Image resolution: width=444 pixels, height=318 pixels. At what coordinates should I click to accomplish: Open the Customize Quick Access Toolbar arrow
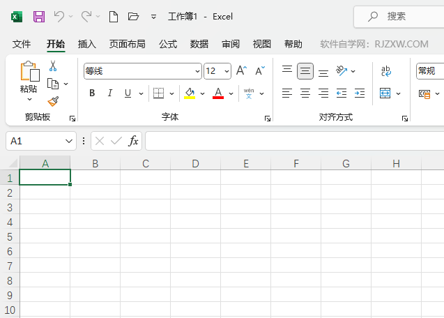point(153,17)
